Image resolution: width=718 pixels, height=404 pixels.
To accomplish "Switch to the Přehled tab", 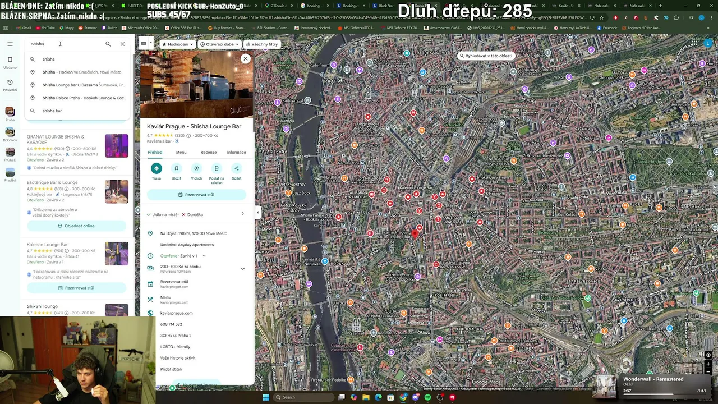I will (155, 153).
